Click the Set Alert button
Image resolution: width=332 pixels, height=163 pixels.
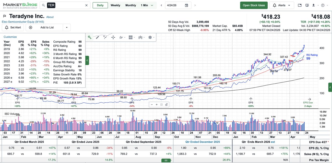pos(13,27)
